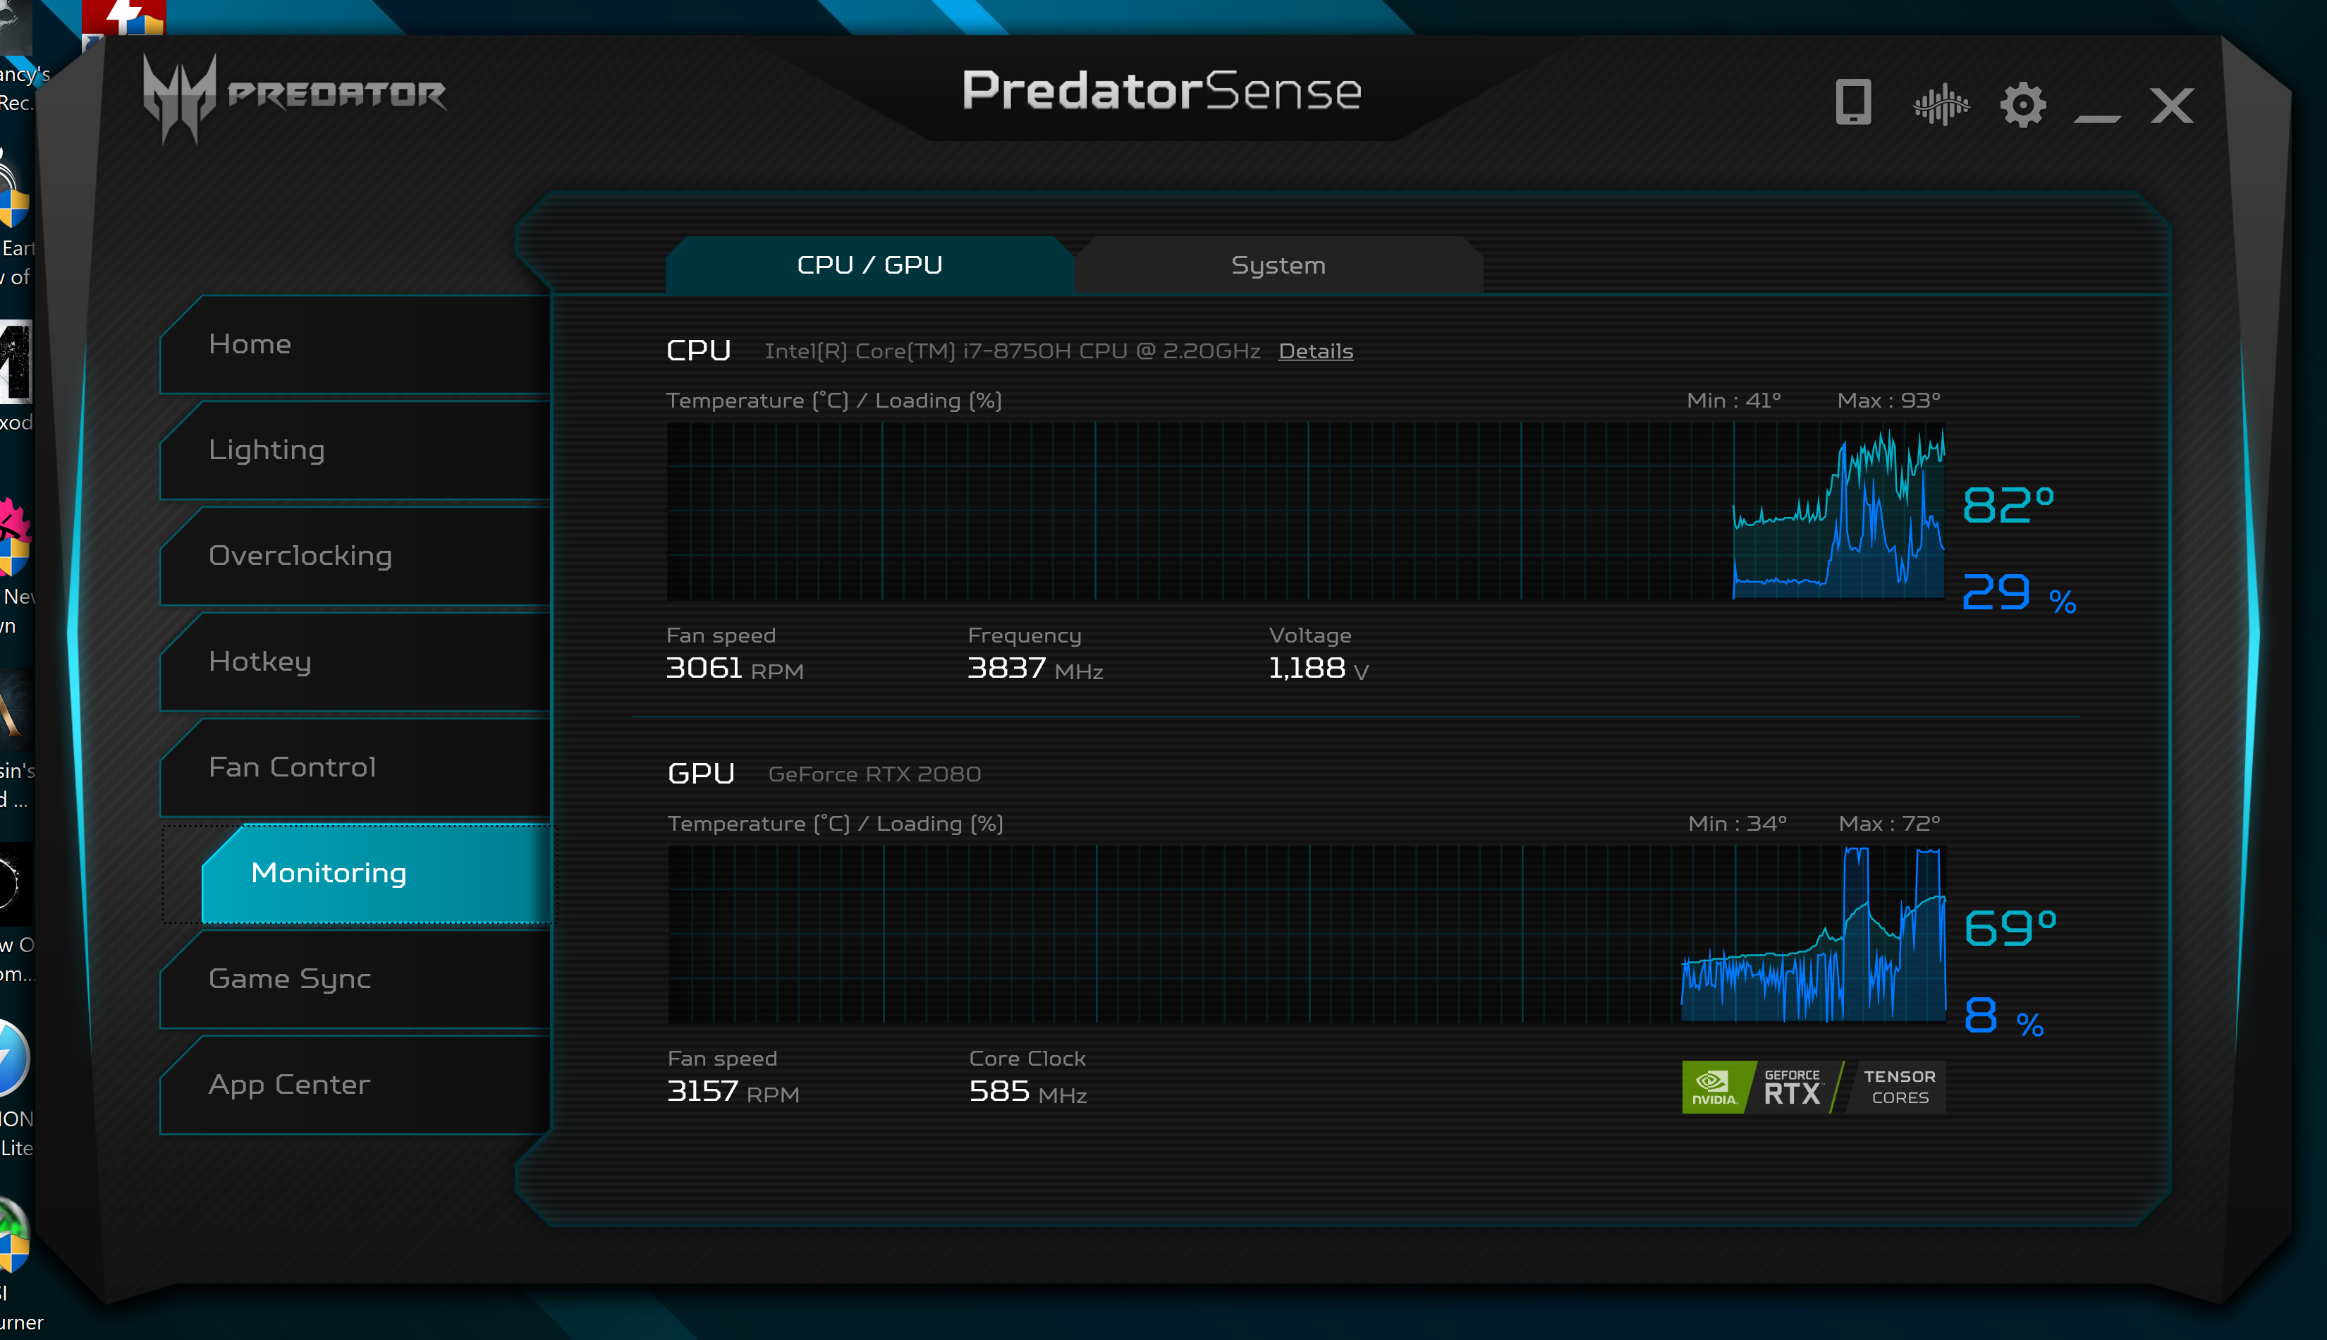Click the CPU loading value 29 %
The image size is (2327, 1340).
[2020, 592]
